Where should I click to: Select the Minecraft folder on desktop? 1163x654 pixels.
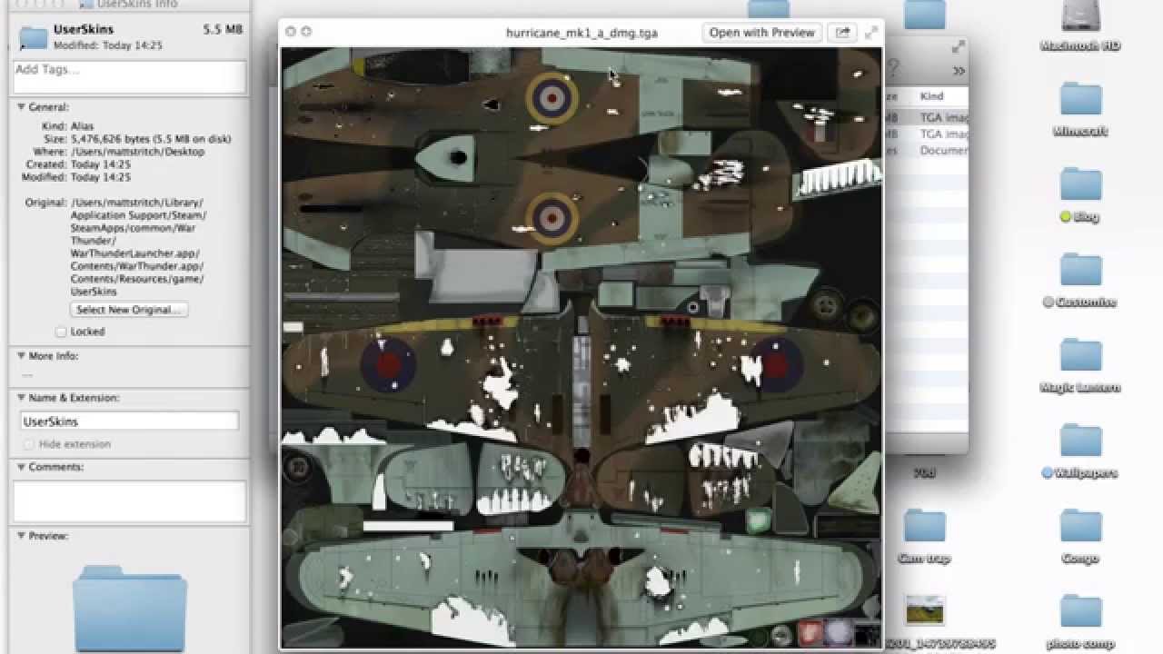pyautogui.click(x=1080, y=99)
